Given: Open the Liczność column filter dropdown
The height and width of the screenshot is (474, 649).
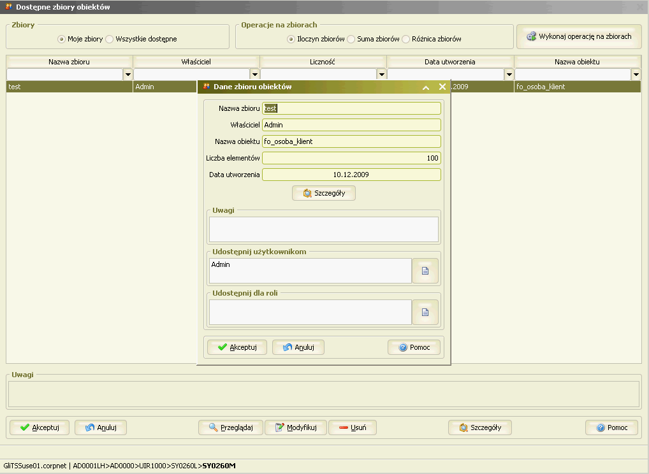Looking at the screenshot, I should [382, 75].
